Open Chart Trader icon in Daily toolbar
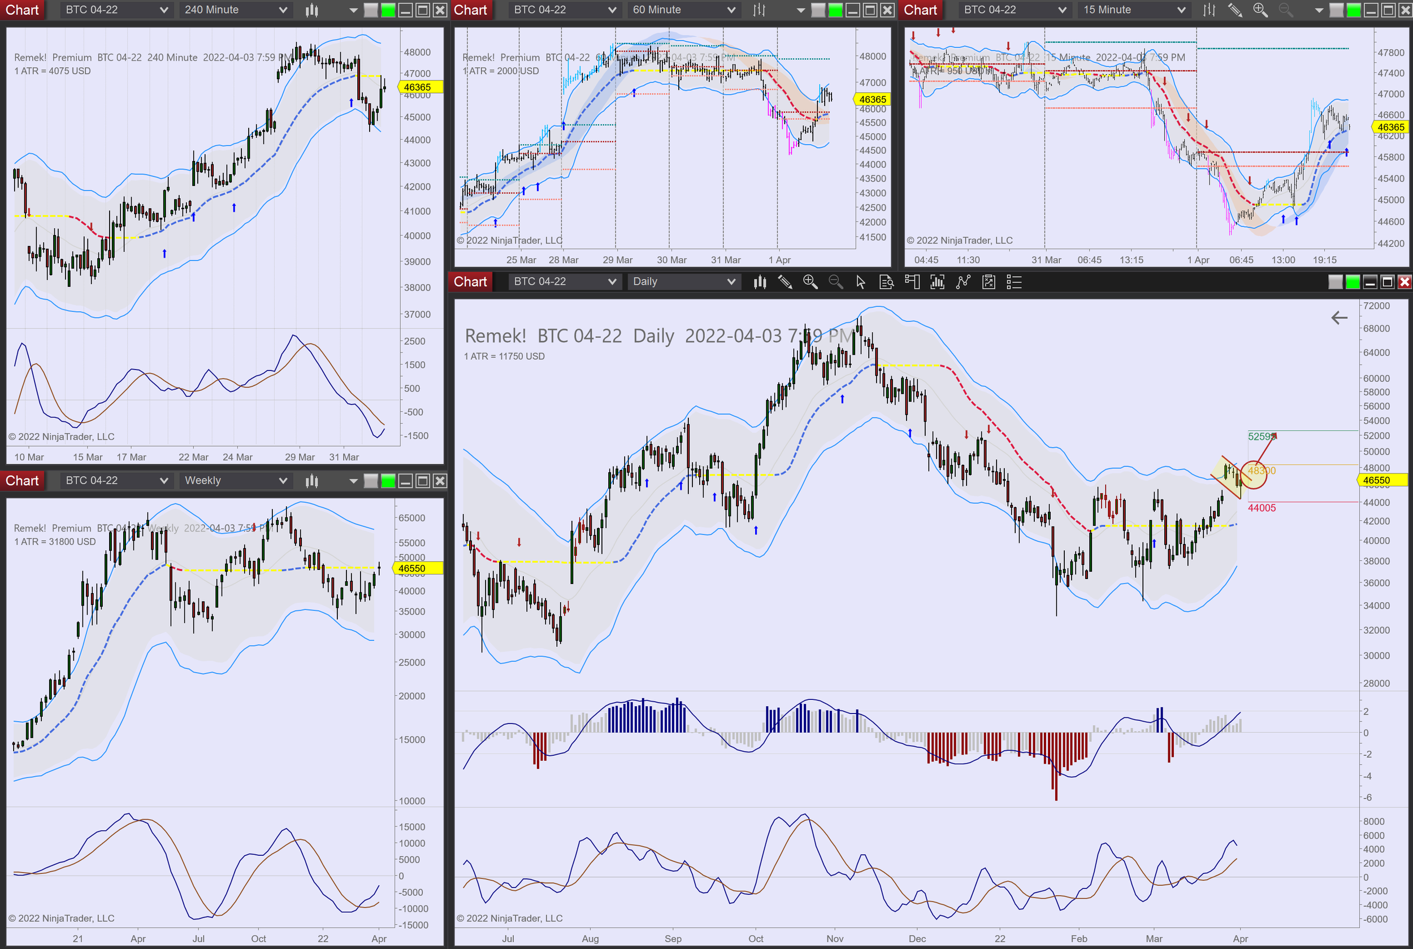Screen dimensions: 1413x949 pos(912,282)
